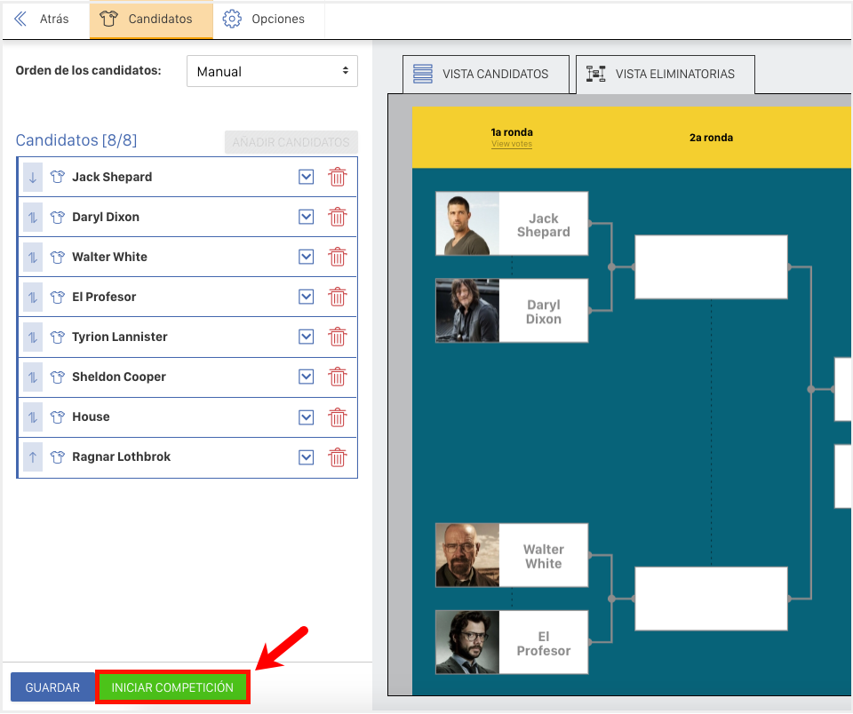Expand details for Ragnar Lothbrok
Image resolution: width=853 pixels, height=714 pixels.
point(307,457)
